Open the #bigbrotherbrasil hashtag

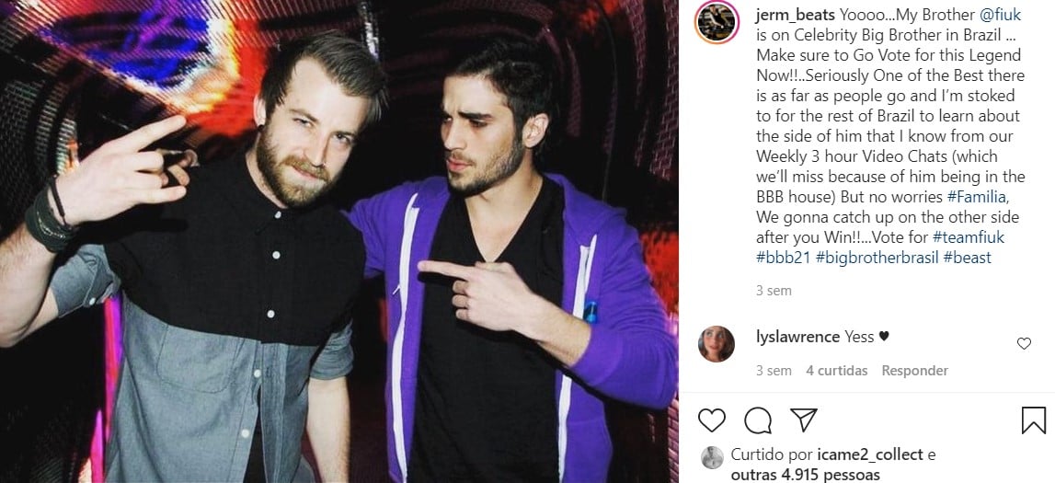[x=877, y=258]
